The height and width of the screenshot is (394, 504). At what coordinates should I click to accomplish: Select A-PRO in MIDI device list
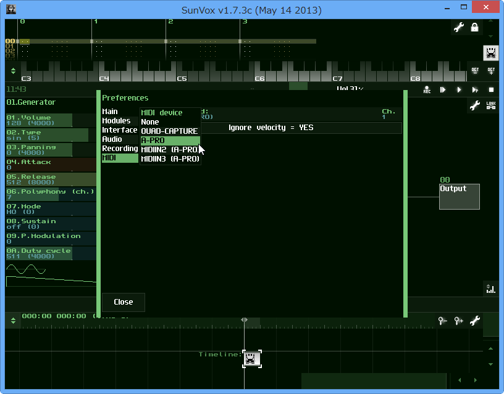tap(170, 141)
